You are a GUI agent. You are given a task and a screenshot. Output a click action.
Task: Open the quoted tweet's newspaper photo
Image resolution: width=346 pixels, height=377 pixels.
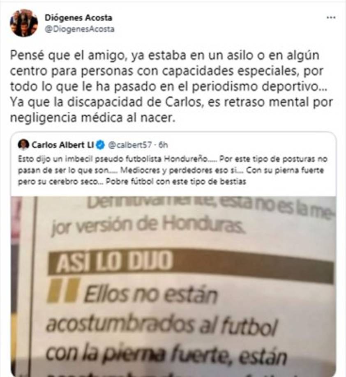pos(173,286)
